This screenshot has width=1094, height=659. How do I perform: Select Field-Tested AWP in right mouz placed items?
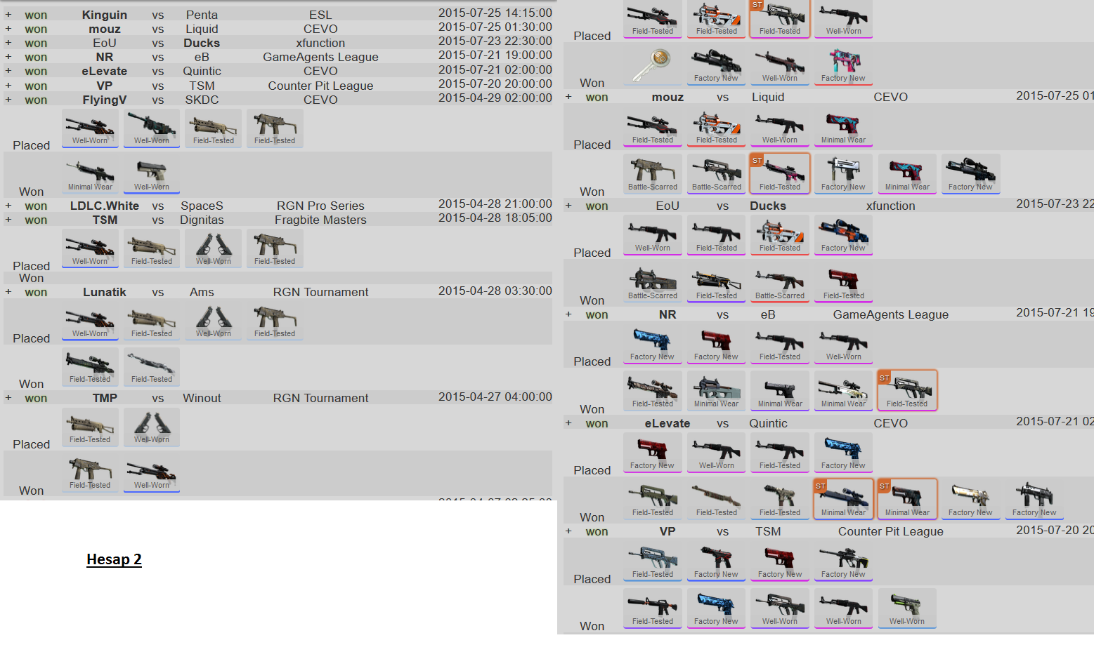(x=653, y=127)
